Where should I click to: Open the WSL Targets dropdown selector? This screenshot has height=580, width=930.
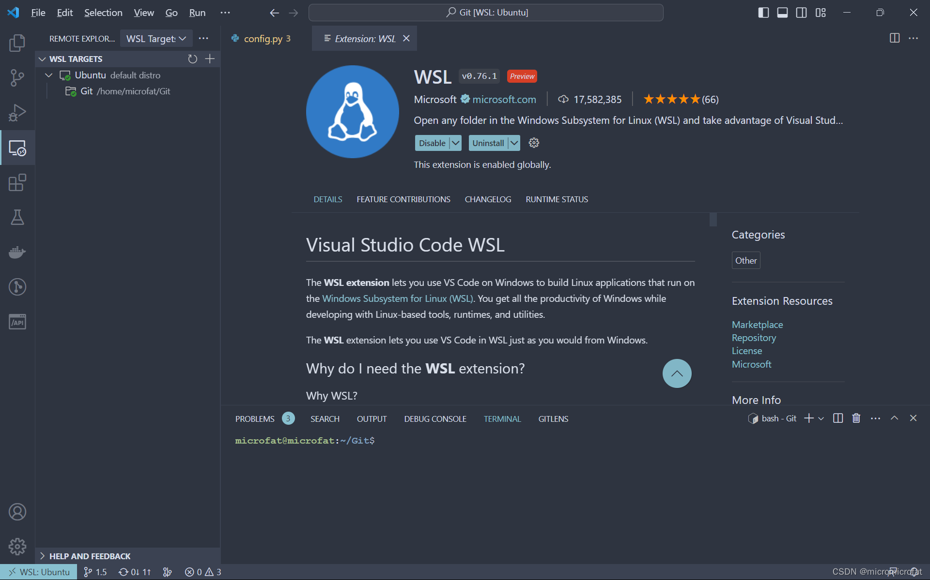(x=156, y=39)
